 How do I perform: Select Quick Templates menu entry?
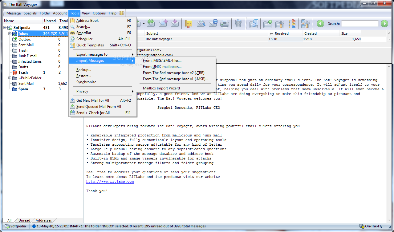[x=103, y=45]
